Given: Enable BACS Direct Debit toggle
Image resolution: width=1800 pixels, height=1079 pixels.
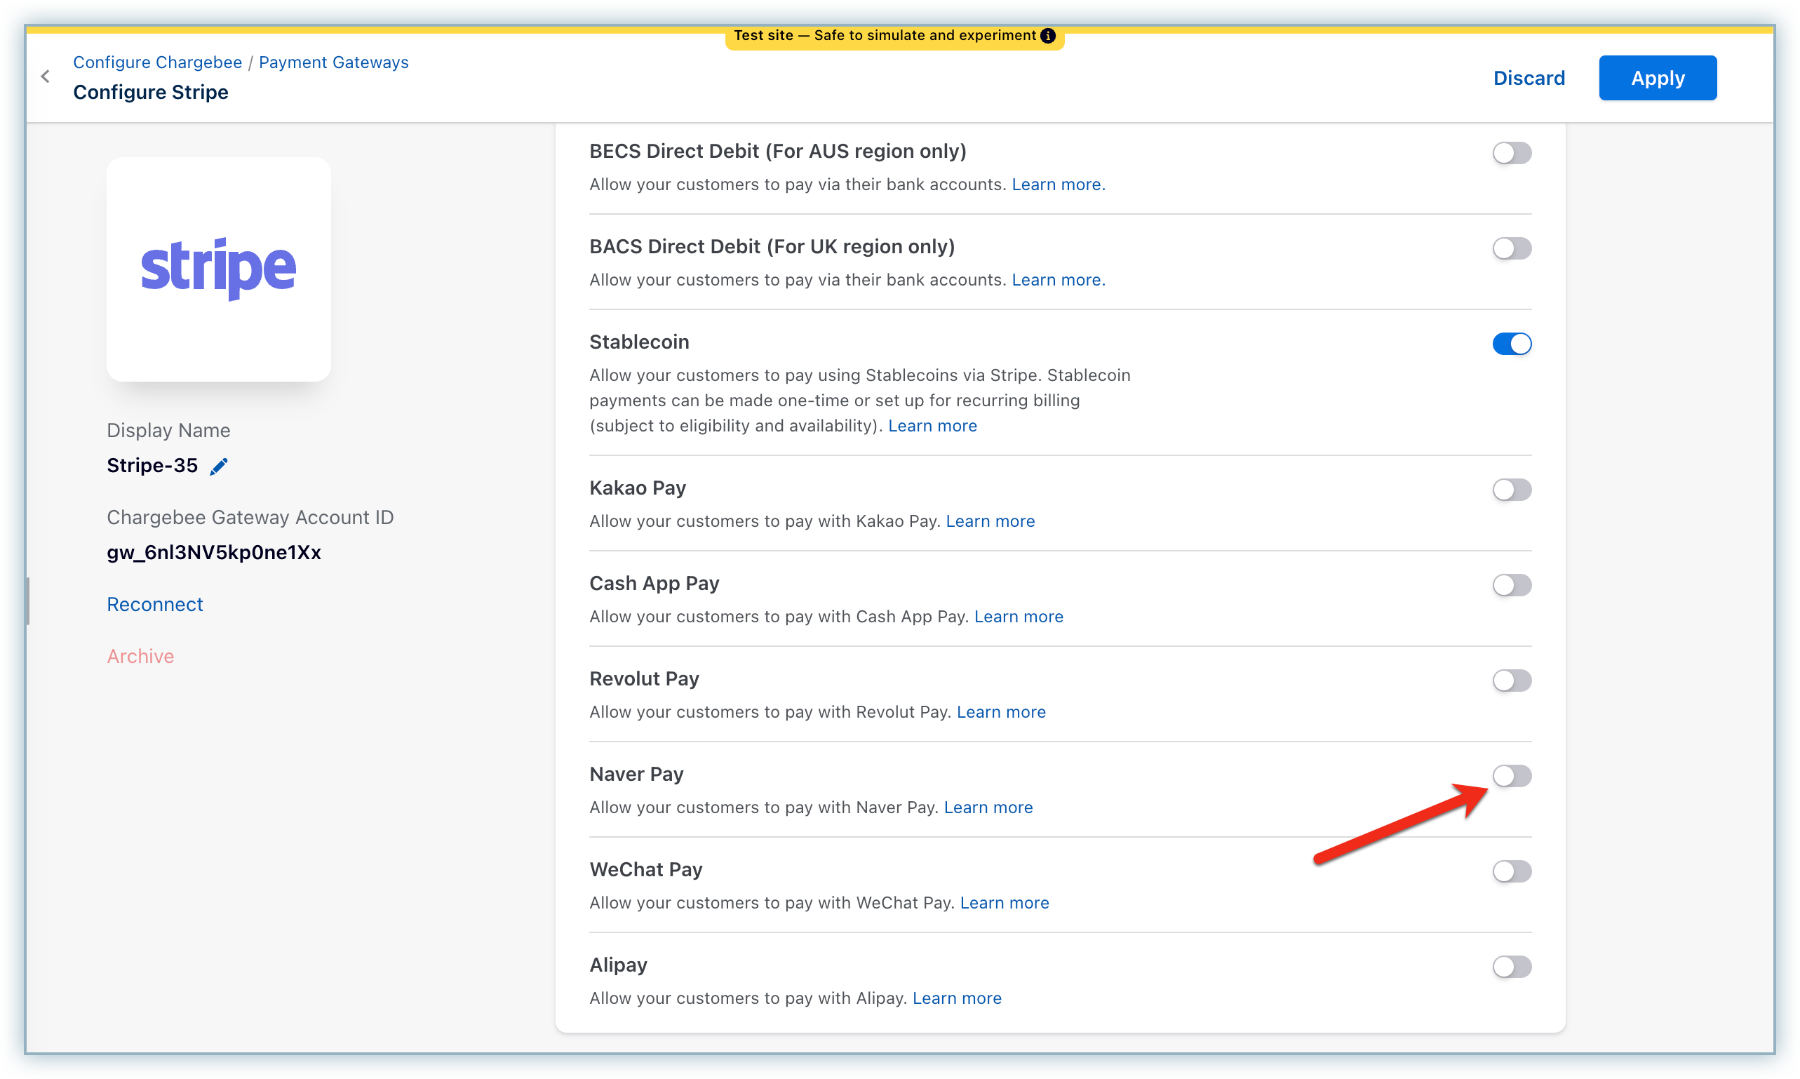Looking at the screenshot, I should [x=1512, y=248].
